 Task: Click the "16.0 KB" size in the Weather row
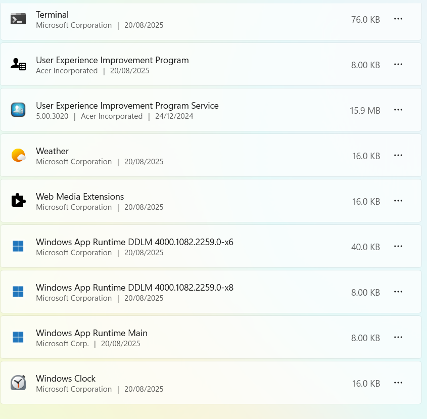click(x=366, y=156)
